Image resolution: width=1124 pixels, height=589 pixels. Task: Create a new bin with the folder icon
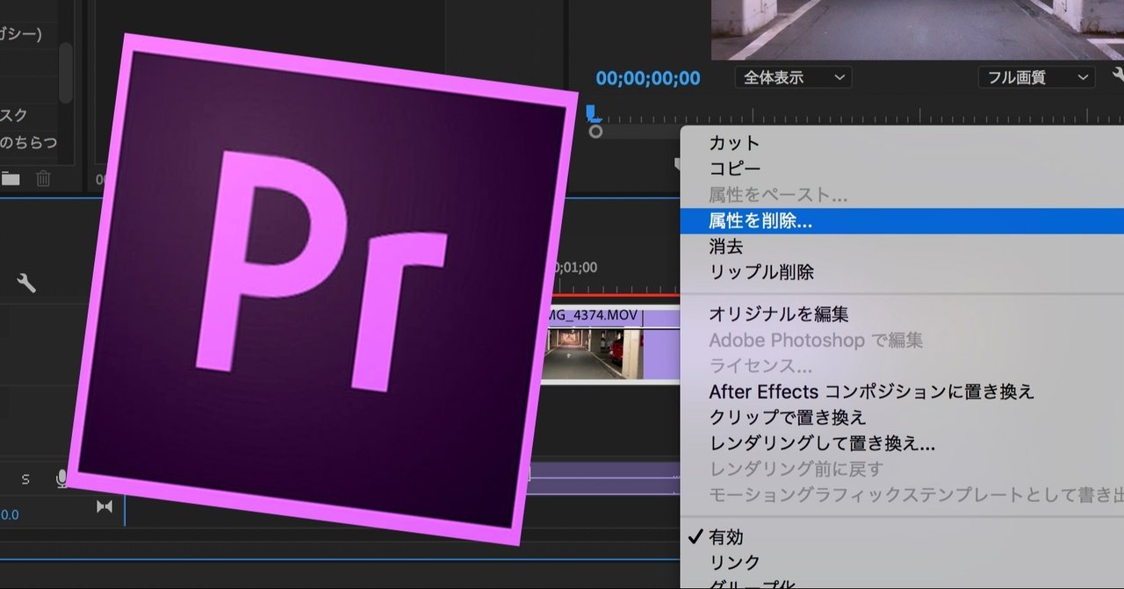click(x=11, y=177)
